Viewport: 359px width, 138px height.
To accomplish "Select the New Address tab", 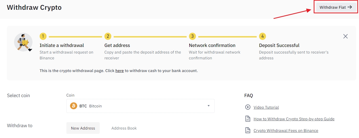I will [x=83, y=128].
